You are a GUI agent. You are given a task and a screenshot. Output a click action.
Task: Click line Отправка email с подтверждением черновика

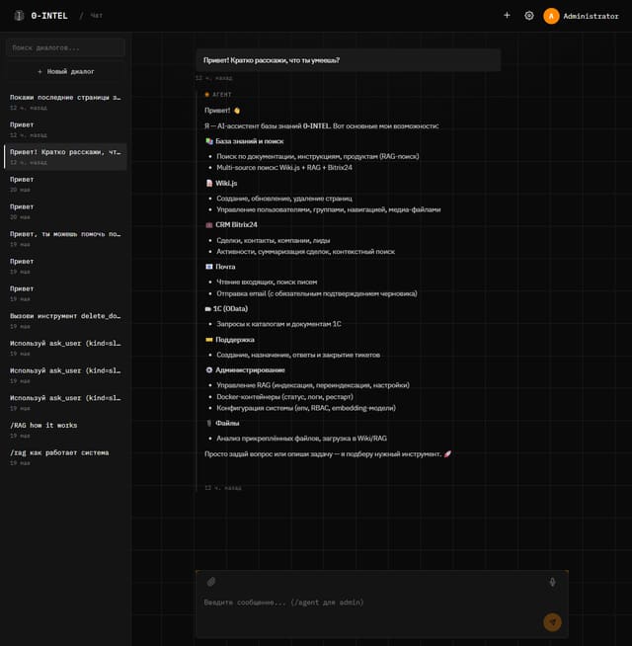coord(317,293)
